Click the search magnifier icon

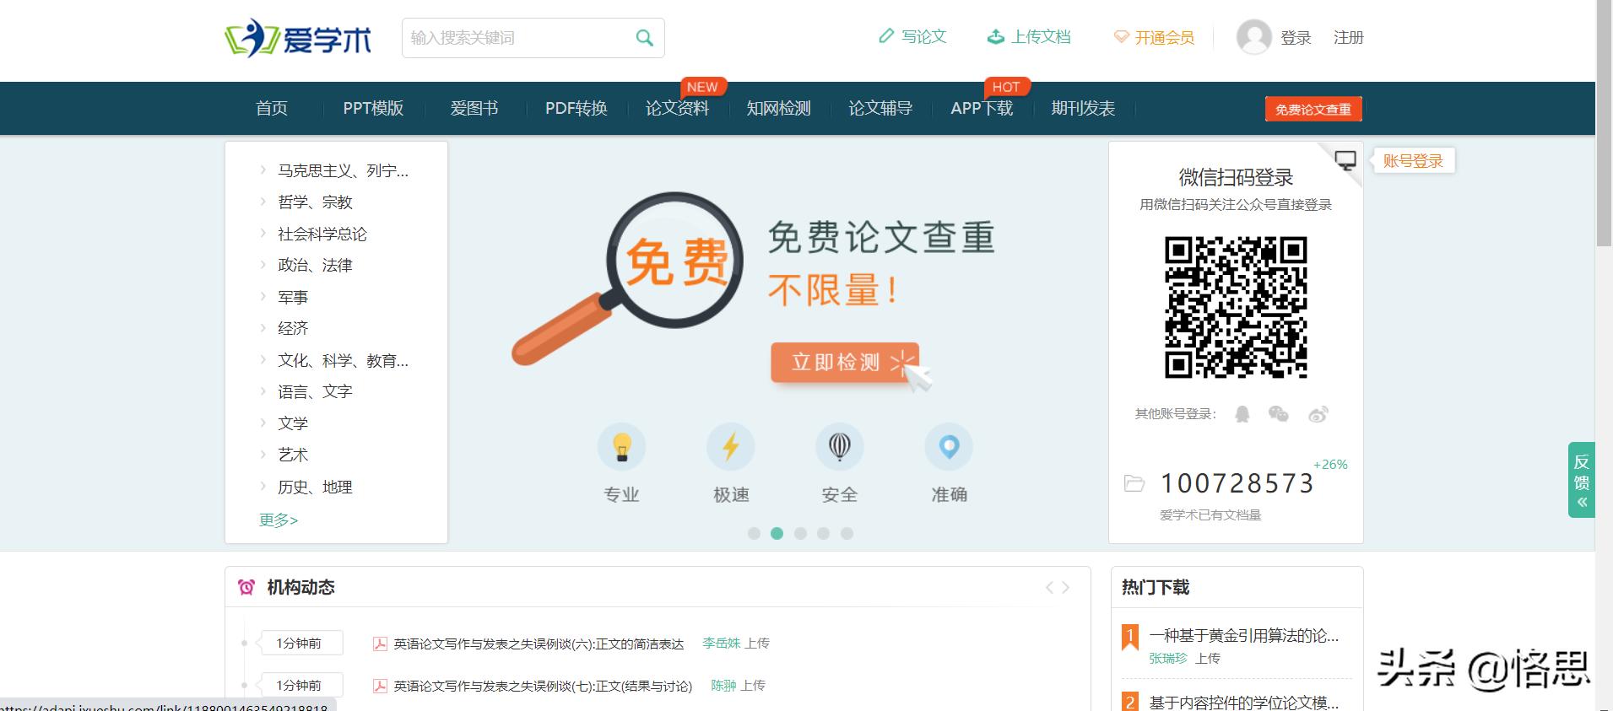tap(644, 38)
